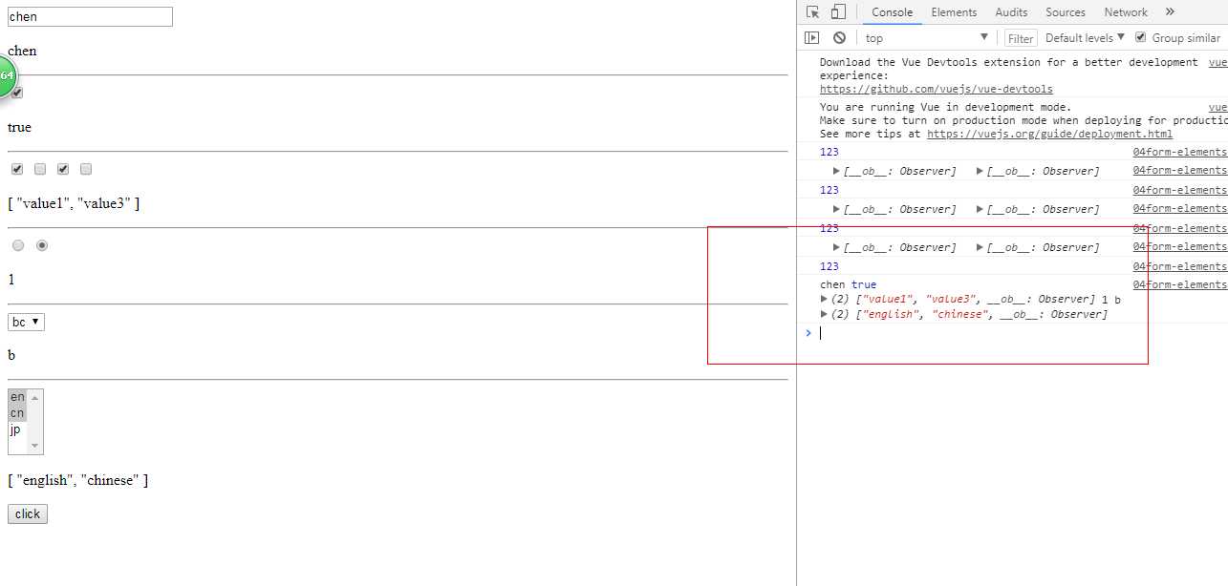Expand the value1 value3 array entry
Screen dimensions: 1228x586
(x=825, y=299)
